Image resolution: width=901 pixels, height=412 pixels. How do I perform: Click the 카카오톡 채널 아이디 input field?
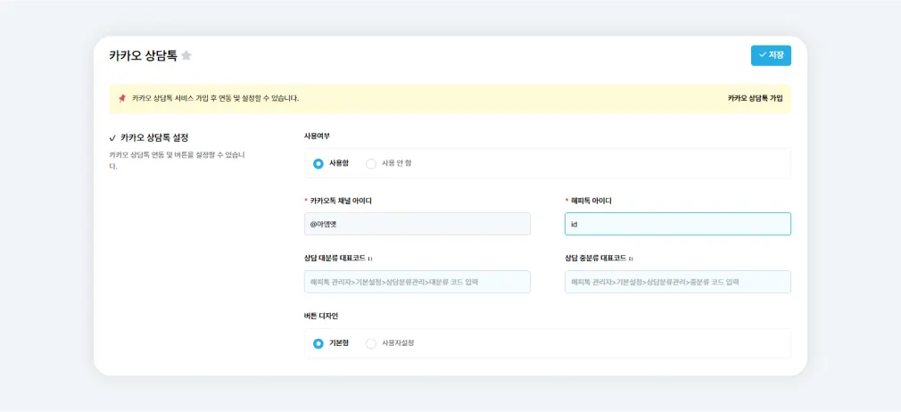[417, 224]
